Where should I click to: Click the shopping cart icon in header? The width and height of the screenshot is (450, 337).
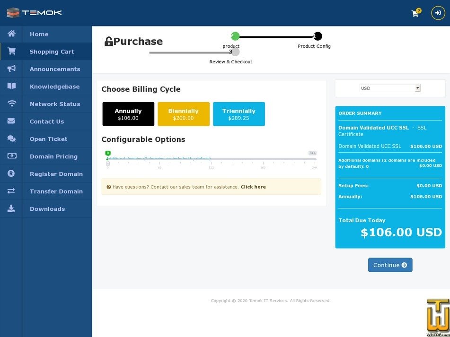415,13
